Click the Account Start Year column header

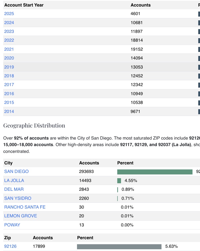pos(24,5)
